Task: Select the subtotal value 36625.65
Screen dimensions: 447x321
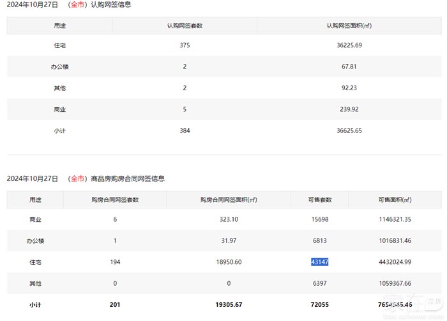Action: 348,130
